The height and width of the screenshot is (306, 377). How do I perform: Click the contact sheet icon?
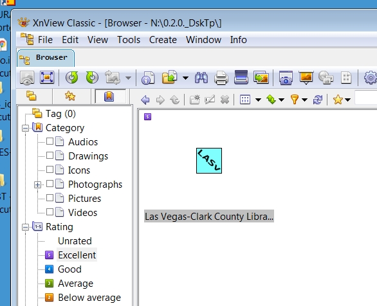[346, 78]
